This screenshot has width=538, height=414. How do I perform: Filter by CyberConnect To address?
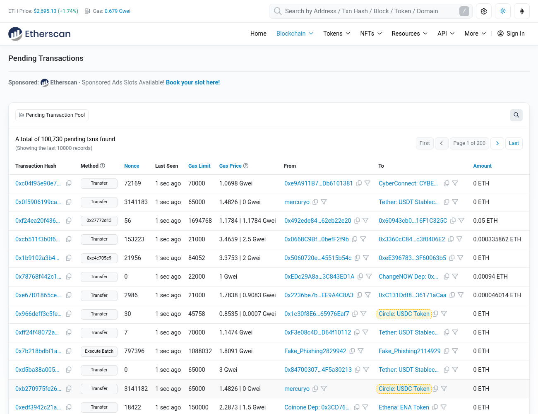pos(455,183)
